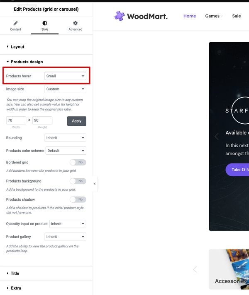This screenshot has width=249, height=295.
Task: Click the Advanced gear icon
Action: point(76,23)
